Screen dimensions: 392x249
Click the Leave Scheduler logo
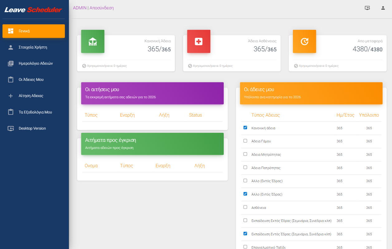[x=33, y=10]
